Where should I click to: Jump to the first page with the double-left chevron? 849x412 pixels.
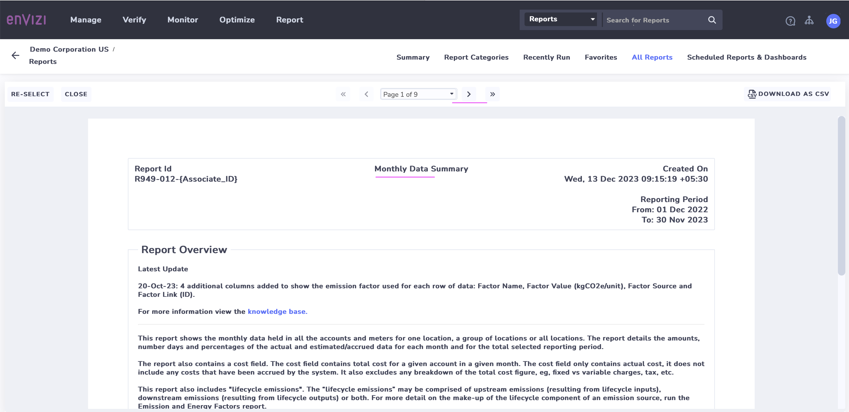pyautogui.click(x=343, y=94)
